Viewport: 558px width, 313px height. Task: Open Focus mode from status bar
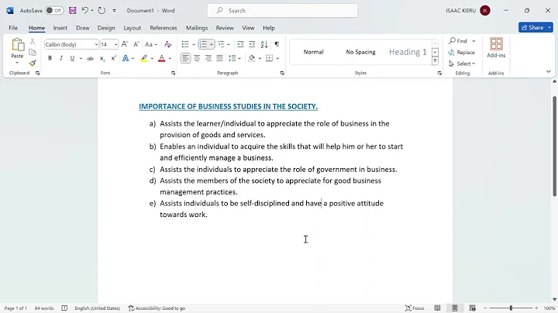(415, 308)
